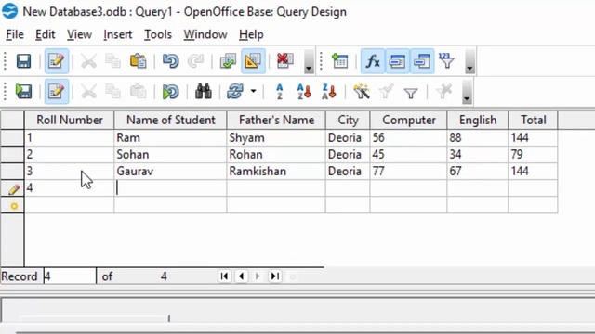Click the Run Query icon
Image resolution: width=595 pixels, height=334 pixels.
coord(228,61)
